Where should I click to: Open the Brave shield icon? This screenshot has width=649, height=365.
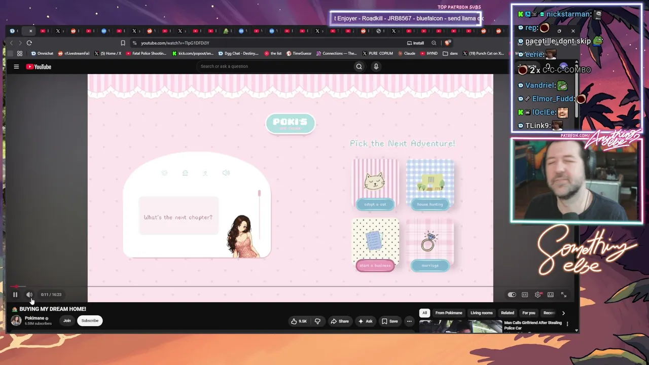[x=447, y=43]
